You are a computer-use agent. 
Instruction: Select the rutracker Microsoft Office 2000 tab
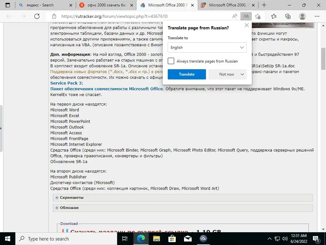click(x=166, y=5)
